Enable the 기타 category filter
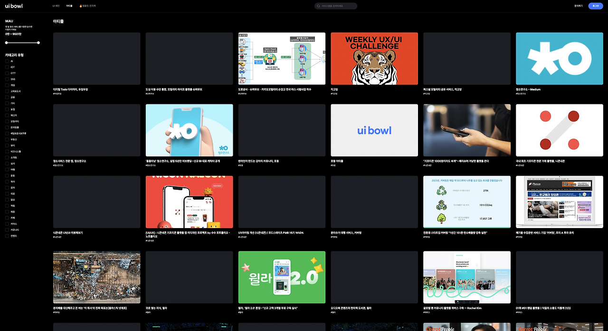Image resolution: width=608 pixels, height=331 pixels. pyautogui.click(x=7, y=103)
